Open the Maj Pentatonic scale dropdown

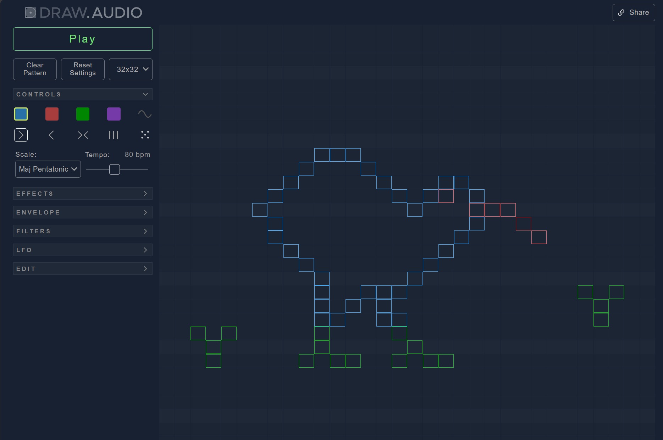pyautogui.click(x=48, y=169)
